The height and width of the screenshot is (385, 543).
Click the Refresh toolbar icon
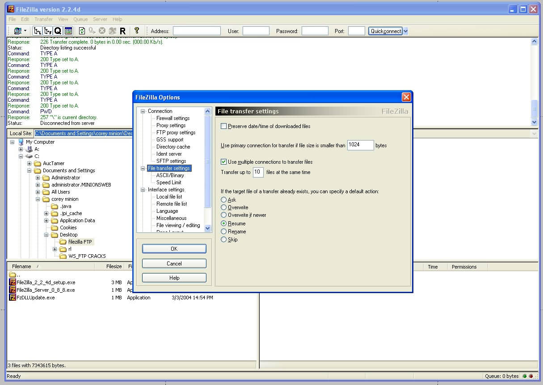click(82, 31)
